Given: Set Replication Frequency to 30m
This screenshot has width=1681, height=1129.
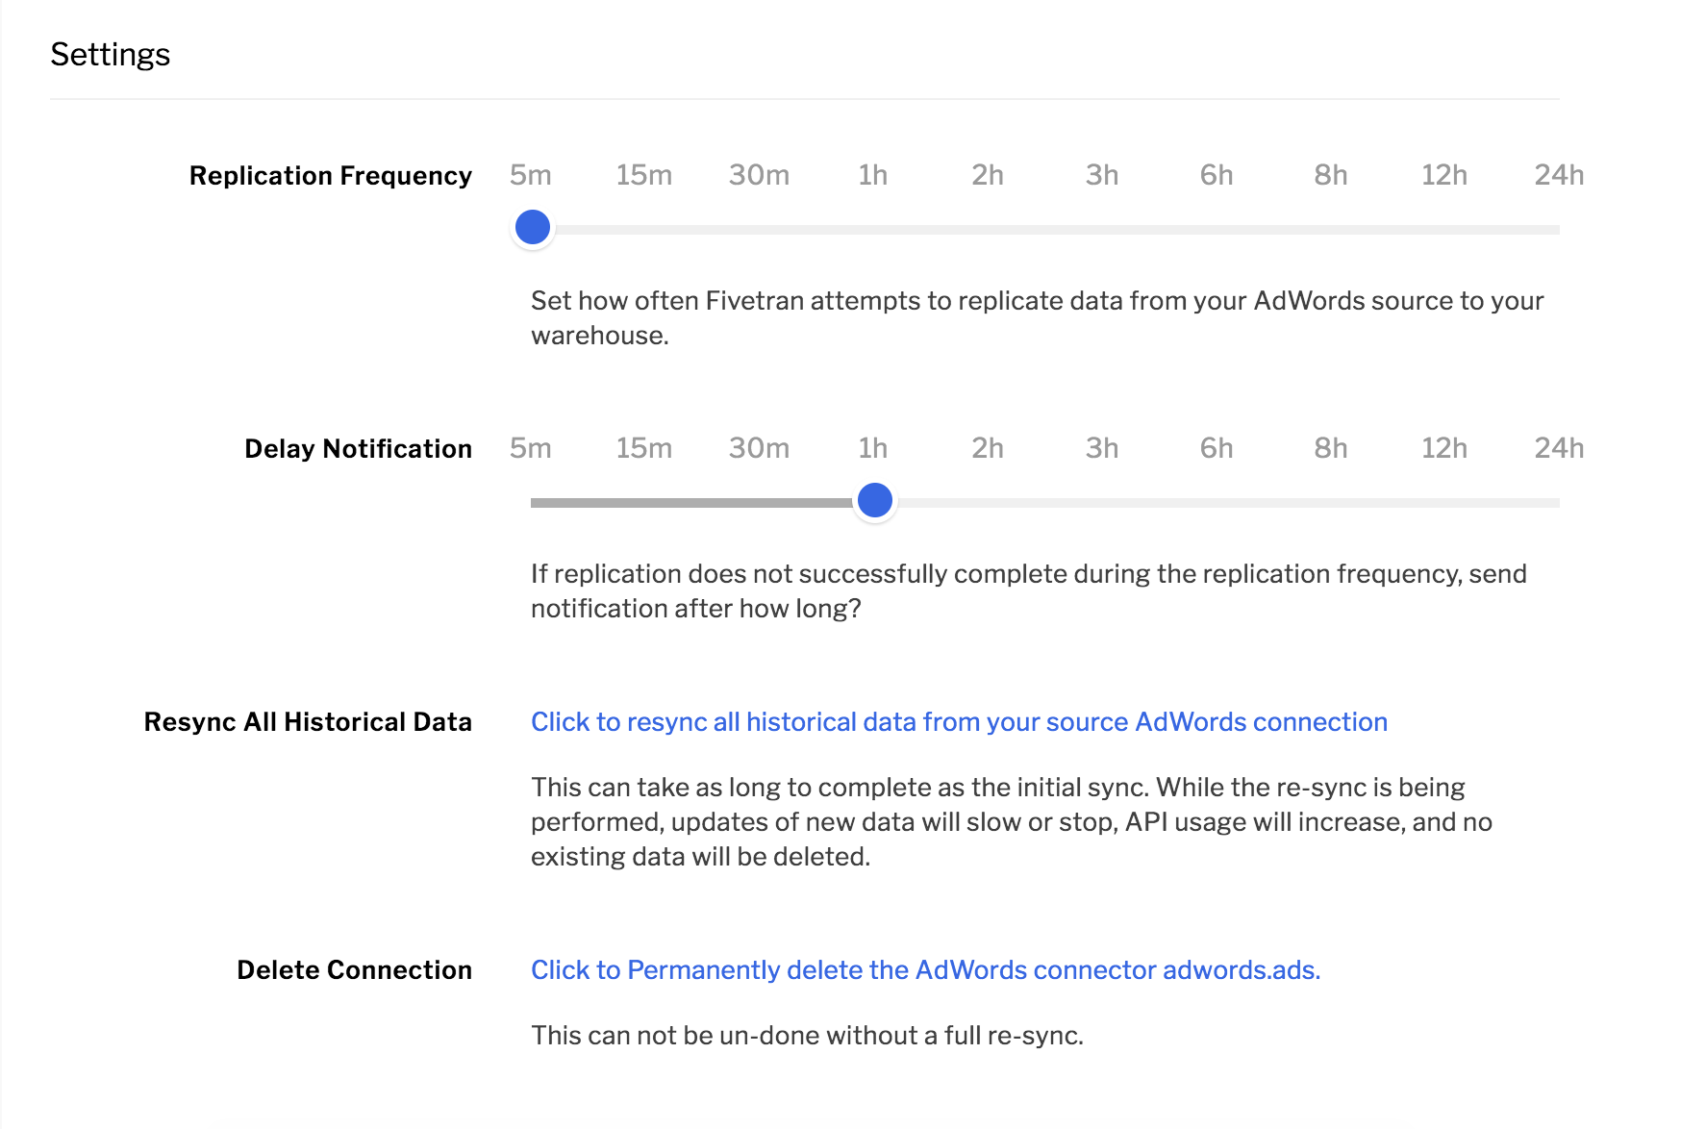Looking at the screenshot, I should tap(759, 175).
